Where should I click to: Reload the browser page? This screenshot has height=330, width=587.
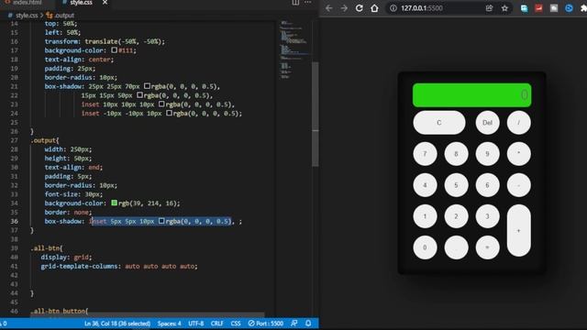point(359,8)
